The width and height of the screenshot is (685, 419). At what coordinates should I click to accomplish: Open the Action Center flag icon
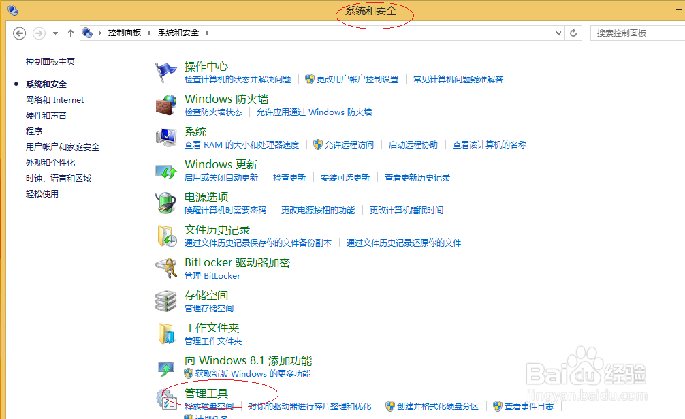[166, 72]
